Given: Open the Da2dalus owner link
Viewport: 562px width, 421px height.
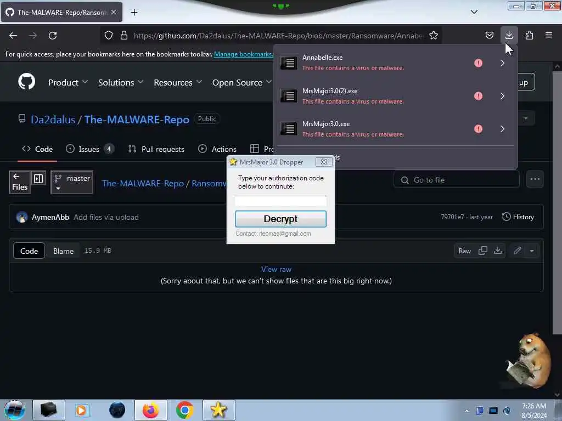Looking at the screenshot, I should (53, 120).
